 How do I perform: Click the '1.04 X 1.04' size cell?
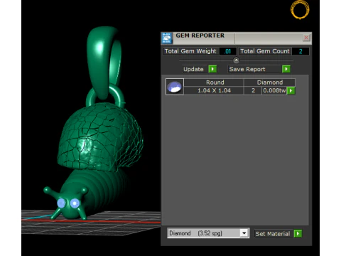coord(214,90)
